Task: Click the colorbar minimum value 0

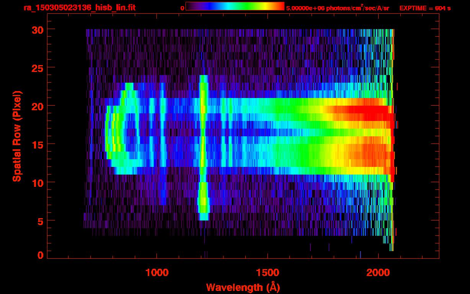Action: (x=182, y=8)
